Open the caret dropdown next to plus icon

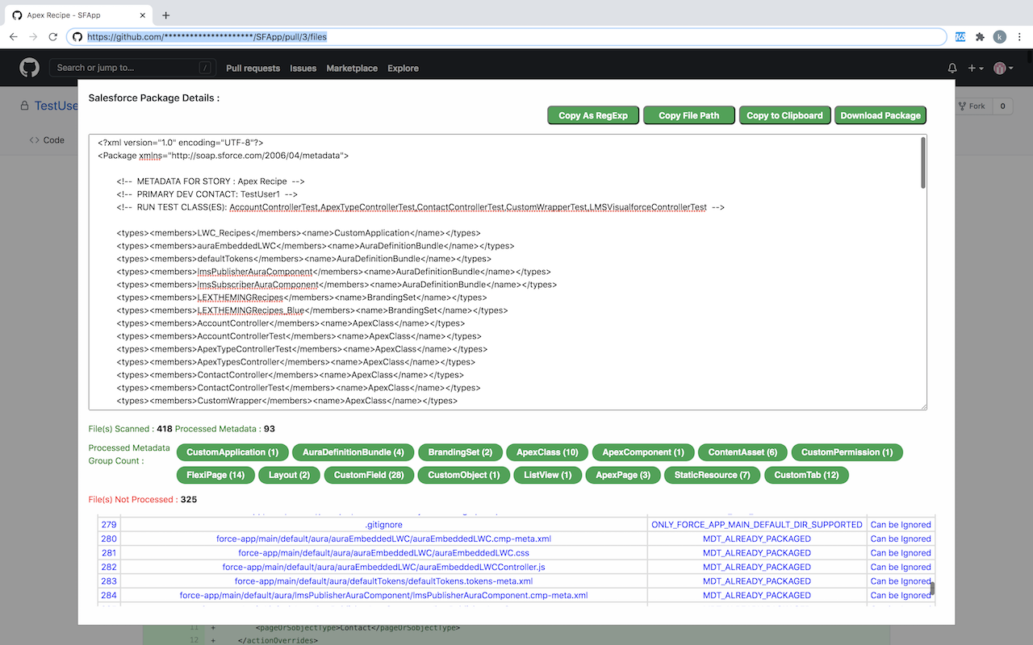pos(981,69)
